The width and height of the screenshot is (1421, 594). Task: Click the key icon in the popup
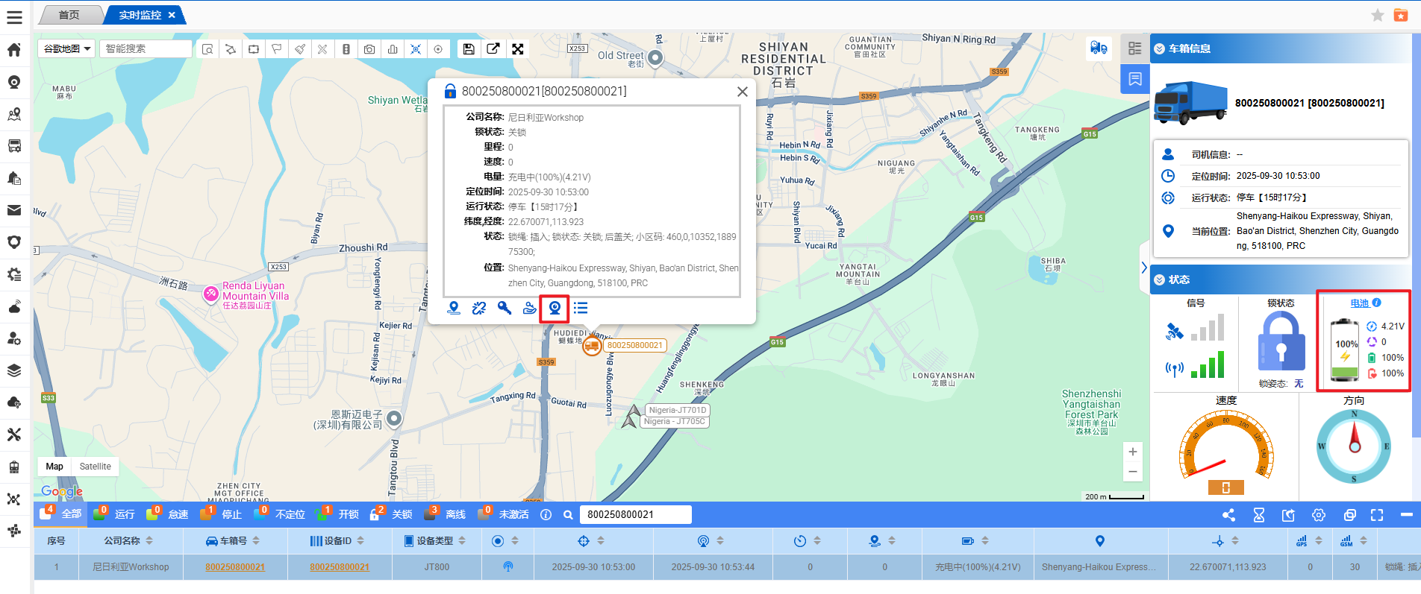[505, 309]
